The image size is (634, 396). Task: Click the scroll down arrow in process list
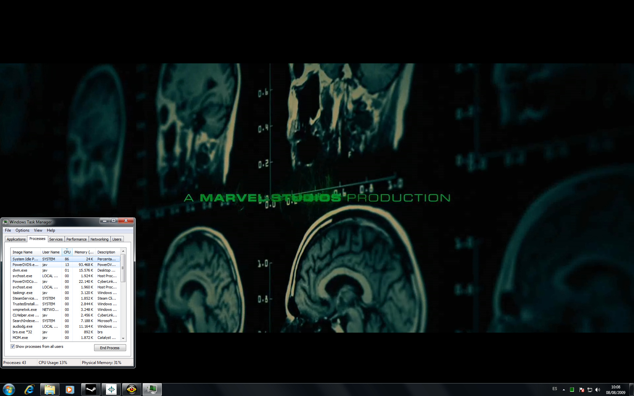(x=123, y=338)
